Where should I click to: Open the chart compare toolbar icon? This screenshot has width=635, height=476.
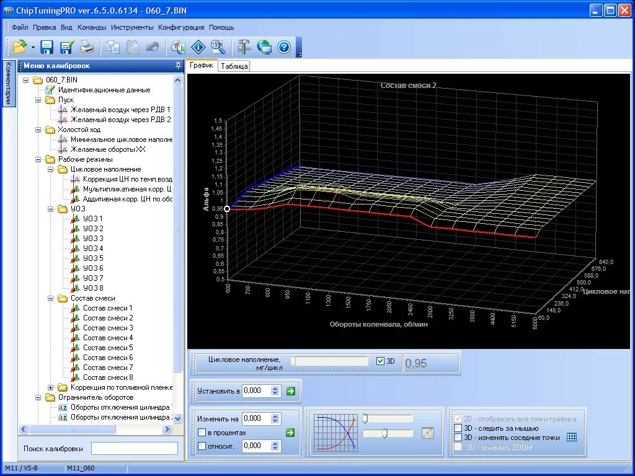(178, 47)
